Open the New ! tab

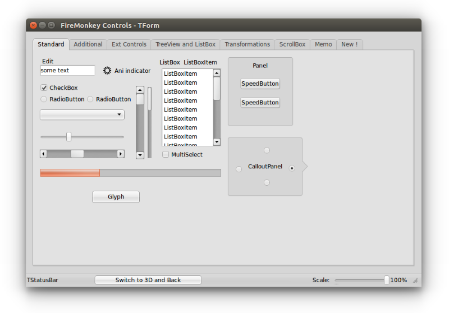[350, 44]
